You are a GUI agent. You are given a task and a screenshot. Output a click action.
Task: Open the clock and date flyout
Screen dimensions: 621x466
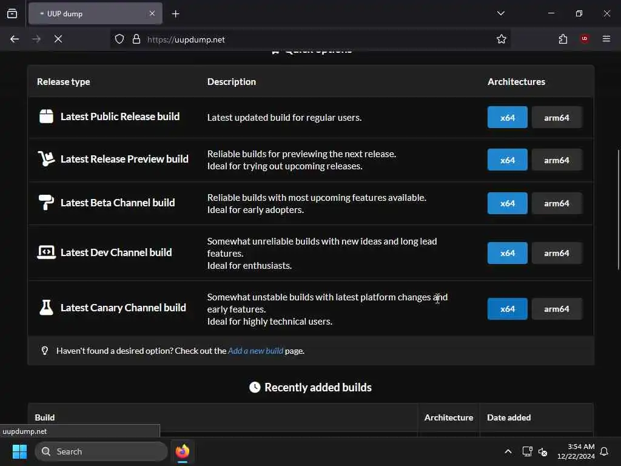coord(576,451)
